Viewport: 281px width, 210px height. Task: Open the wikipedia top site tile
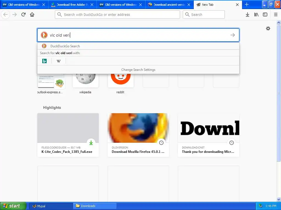[85, 84]
